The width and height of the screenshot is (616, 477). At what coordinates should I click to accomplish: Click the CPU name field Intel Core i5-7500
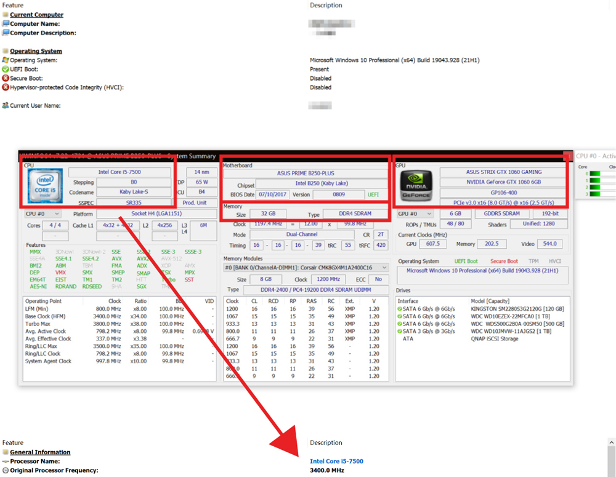click(120, 172)
